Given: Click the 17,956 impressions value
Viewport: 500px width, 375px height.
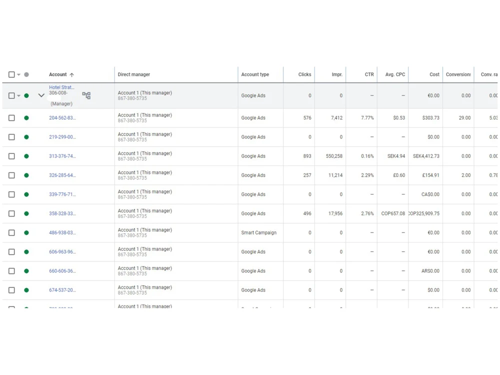Looking at the screenshot, I should (x=335, y=213).
